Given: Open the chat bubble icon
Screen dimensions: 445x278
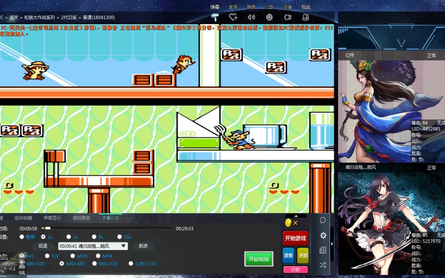Looking at the screenshot, I should (323, 220).
